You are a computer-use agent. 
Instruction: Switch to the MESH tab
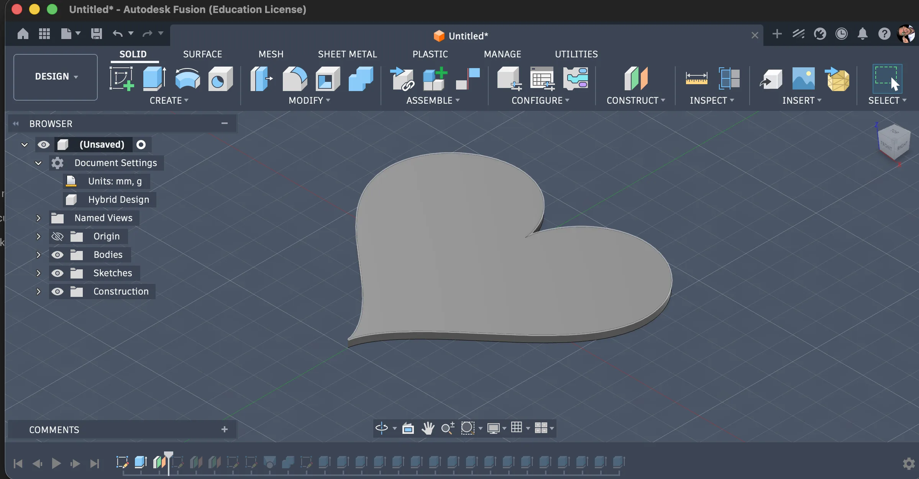[x=271, y=54]
